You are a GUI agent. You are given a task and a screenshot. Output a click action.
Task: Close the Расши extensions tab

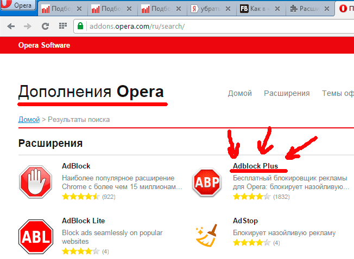(x=327, y=9)
